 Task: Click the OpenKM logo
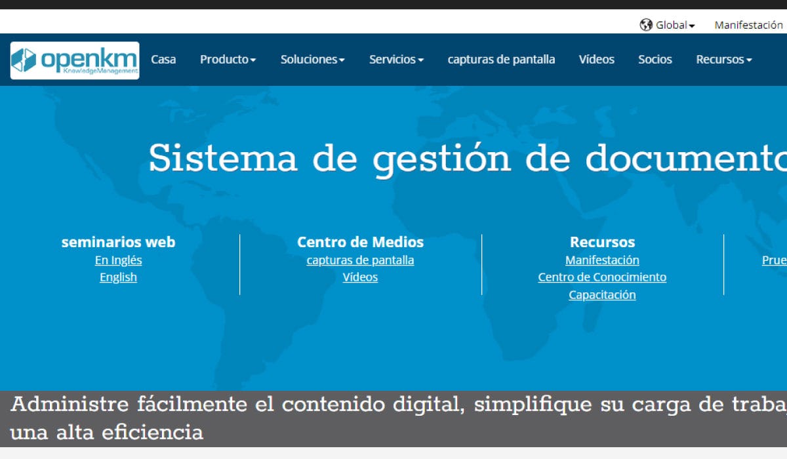coord(75,60)
